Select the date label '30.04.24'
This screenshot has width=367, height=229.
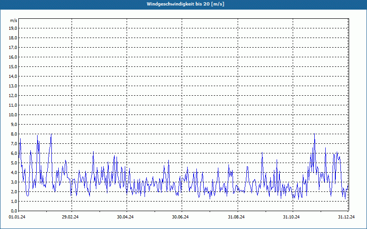[x=125, y=217]
